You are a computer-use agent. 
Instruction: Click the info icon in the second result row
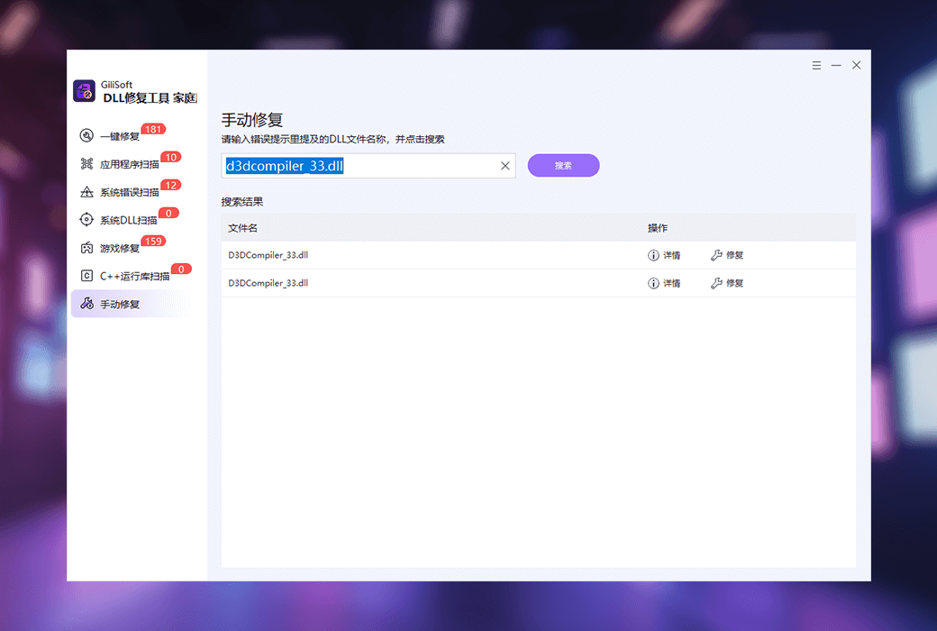point(654,284)
